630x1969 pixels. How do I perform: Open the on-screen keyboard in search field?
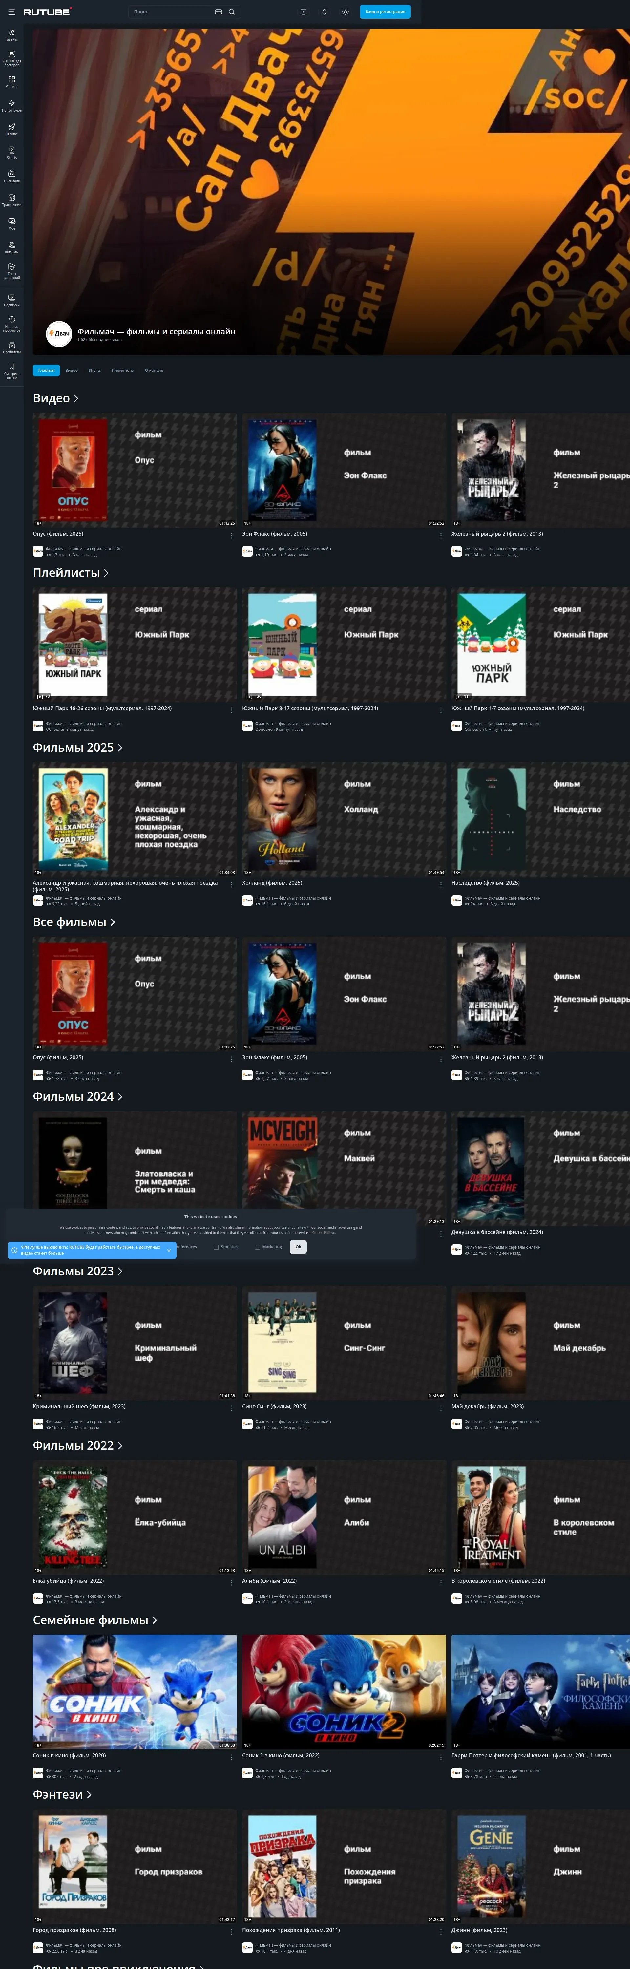coord(219,11)
